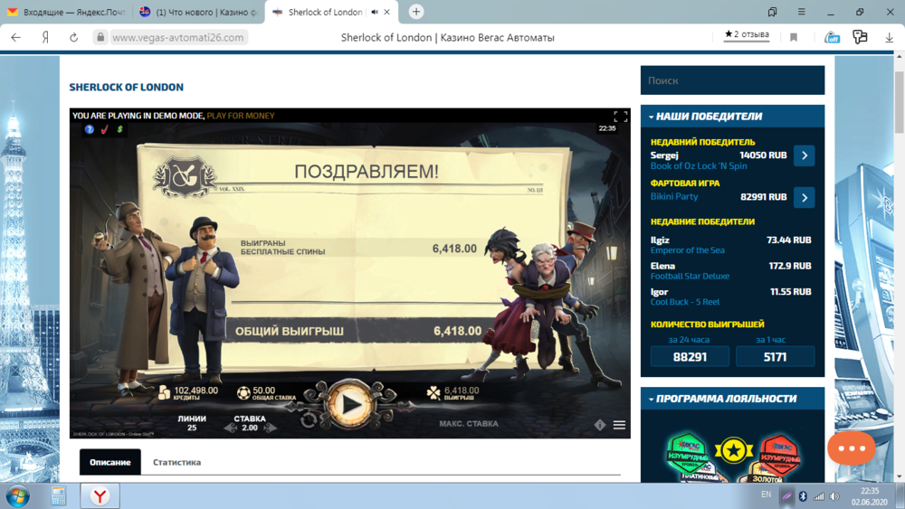Click EN language indicator
The width and height of the screenshot is (905, 509).
[x=766, y=494]
